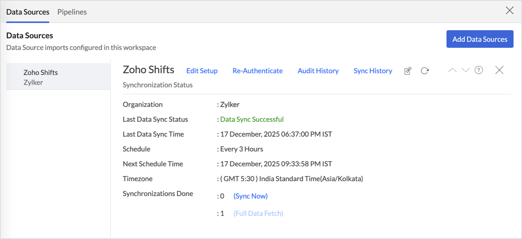522x239 pixels.
Task: Click the refresh icon in Zoho Shifts header
Action: (x=425, y=71)
